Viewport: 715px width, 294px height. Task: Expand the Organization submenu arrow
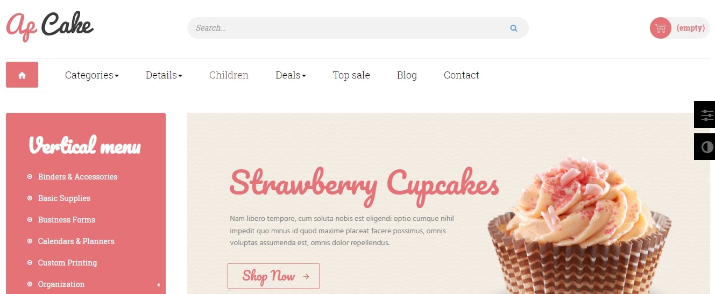point(158,284)
